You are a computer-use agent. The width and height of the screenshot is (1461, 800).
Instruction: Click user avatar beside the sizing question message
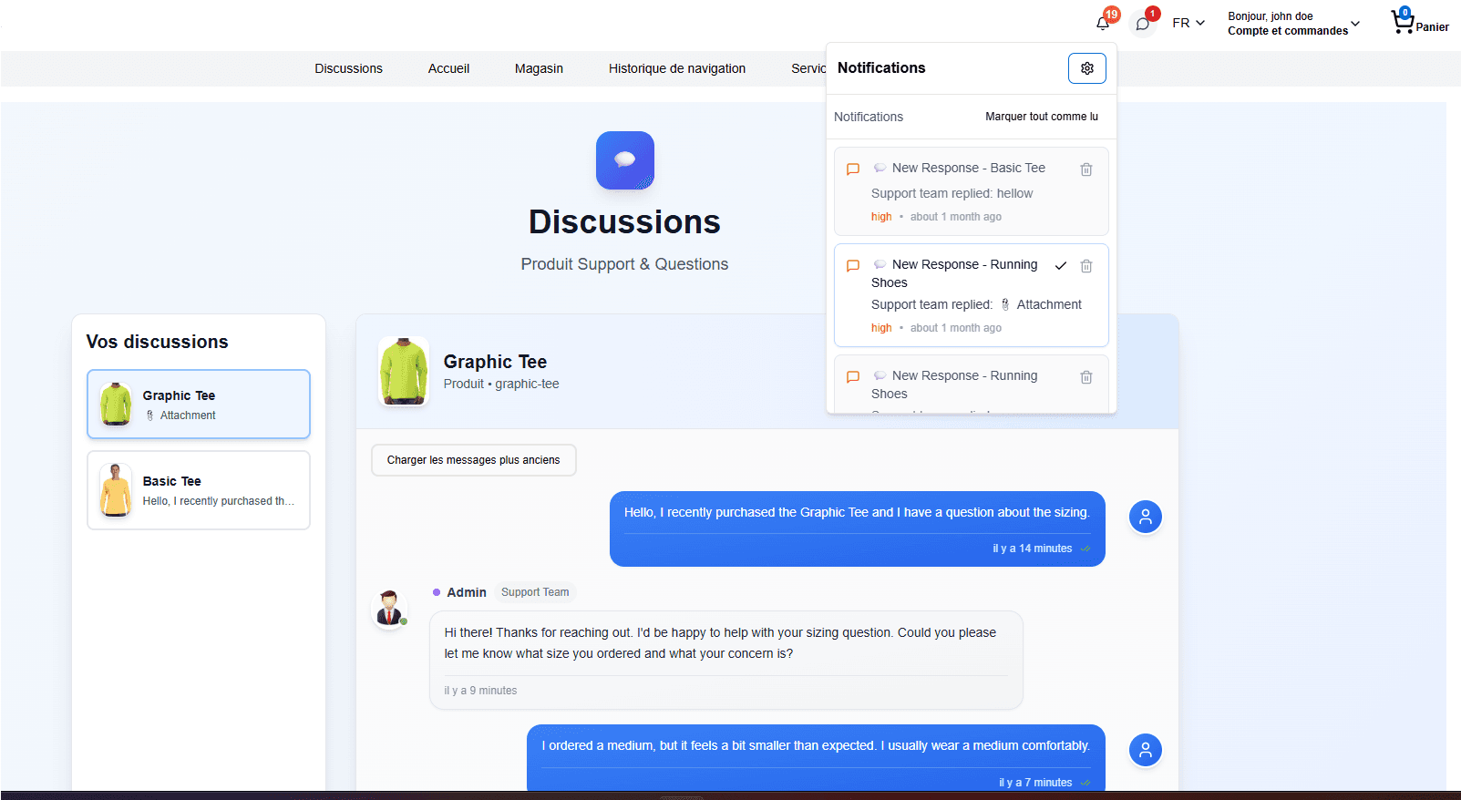[1145, 517]
